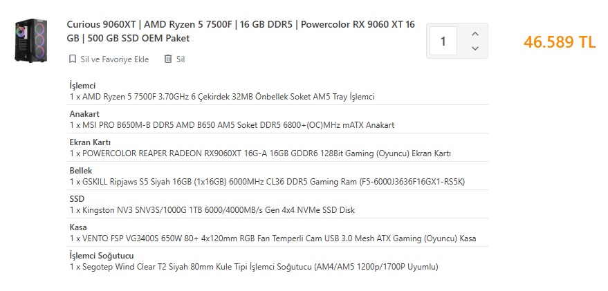This screenshot has width=608, height=291.
Task: Select the GSKILL Ripjaws S5 RAM line
Action: 267,182
